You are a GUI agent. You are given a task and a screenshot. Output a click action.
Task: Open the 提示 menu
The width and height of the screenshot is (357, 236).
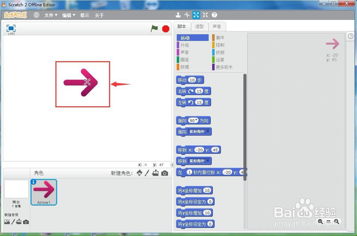pyautogui.click(x=85, y=15)
